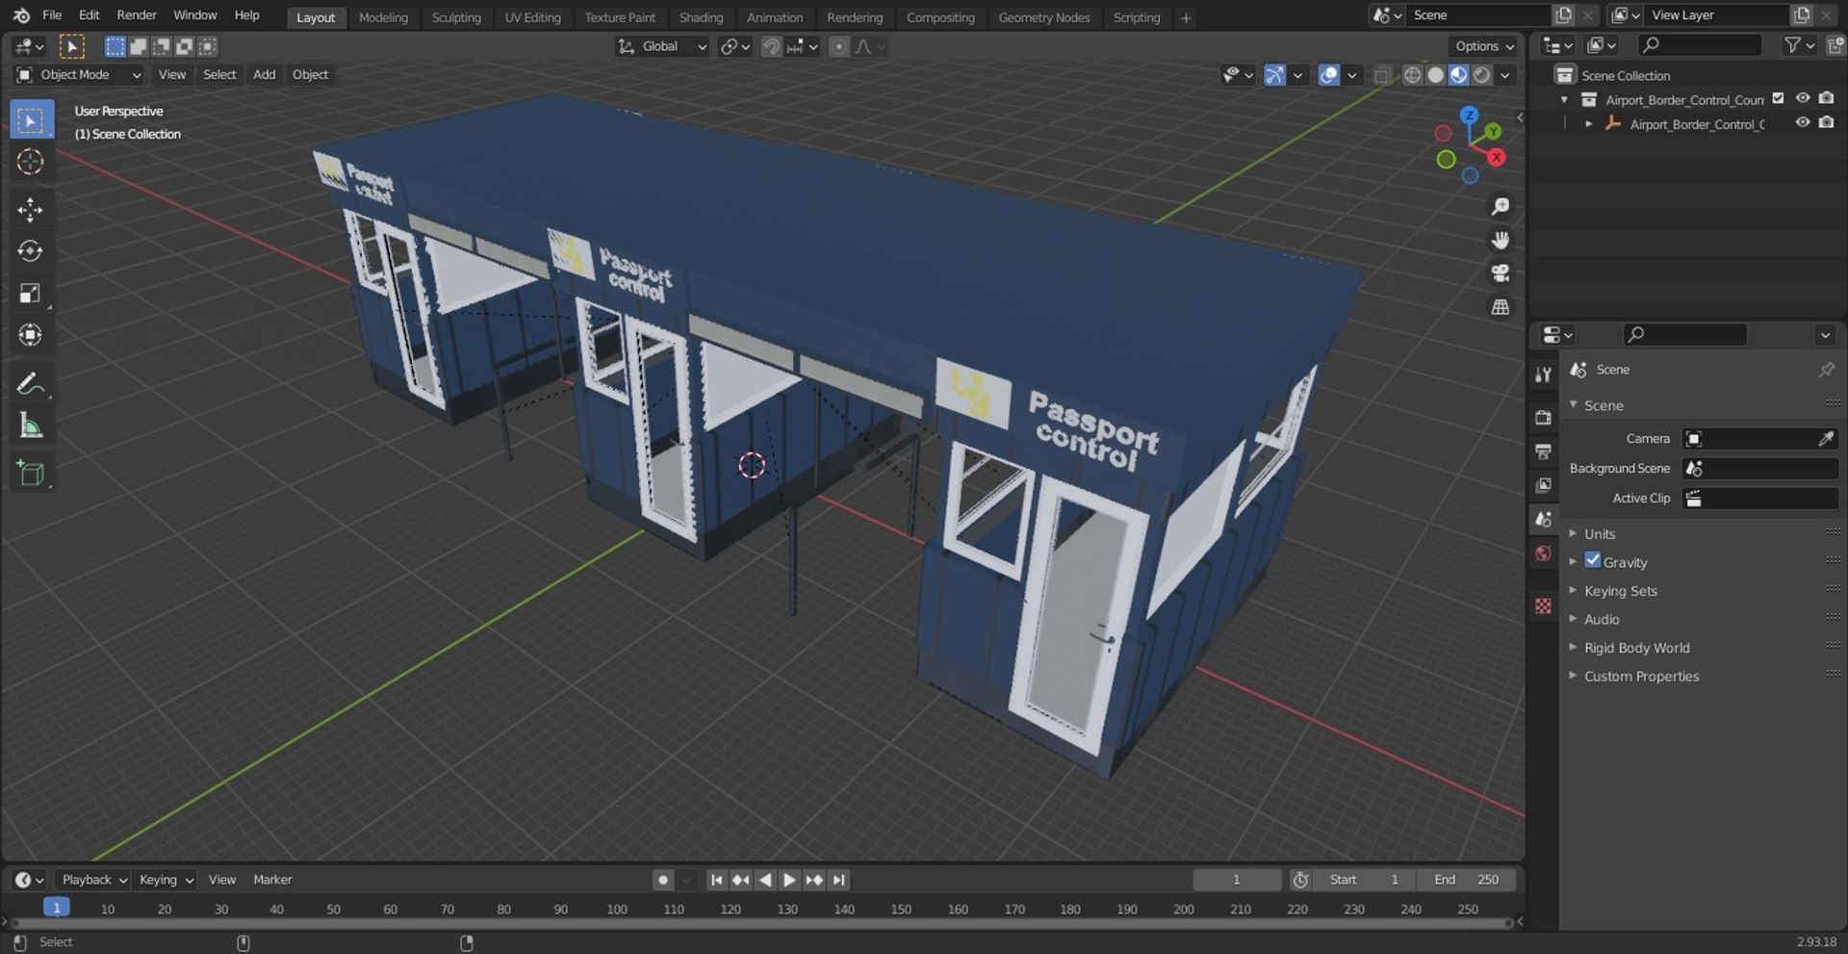Image resolution: width=1848 pixels, height=954 pixels.
Task: Hide Airport_Border_Control collection in viewport
Action: pyautogui.click(x=1803, y=98)
